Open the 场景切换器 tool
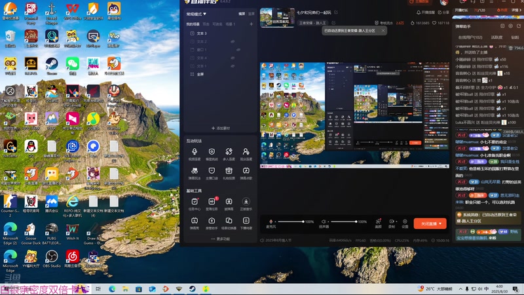524x295 pixels. [x=229, y=223]
